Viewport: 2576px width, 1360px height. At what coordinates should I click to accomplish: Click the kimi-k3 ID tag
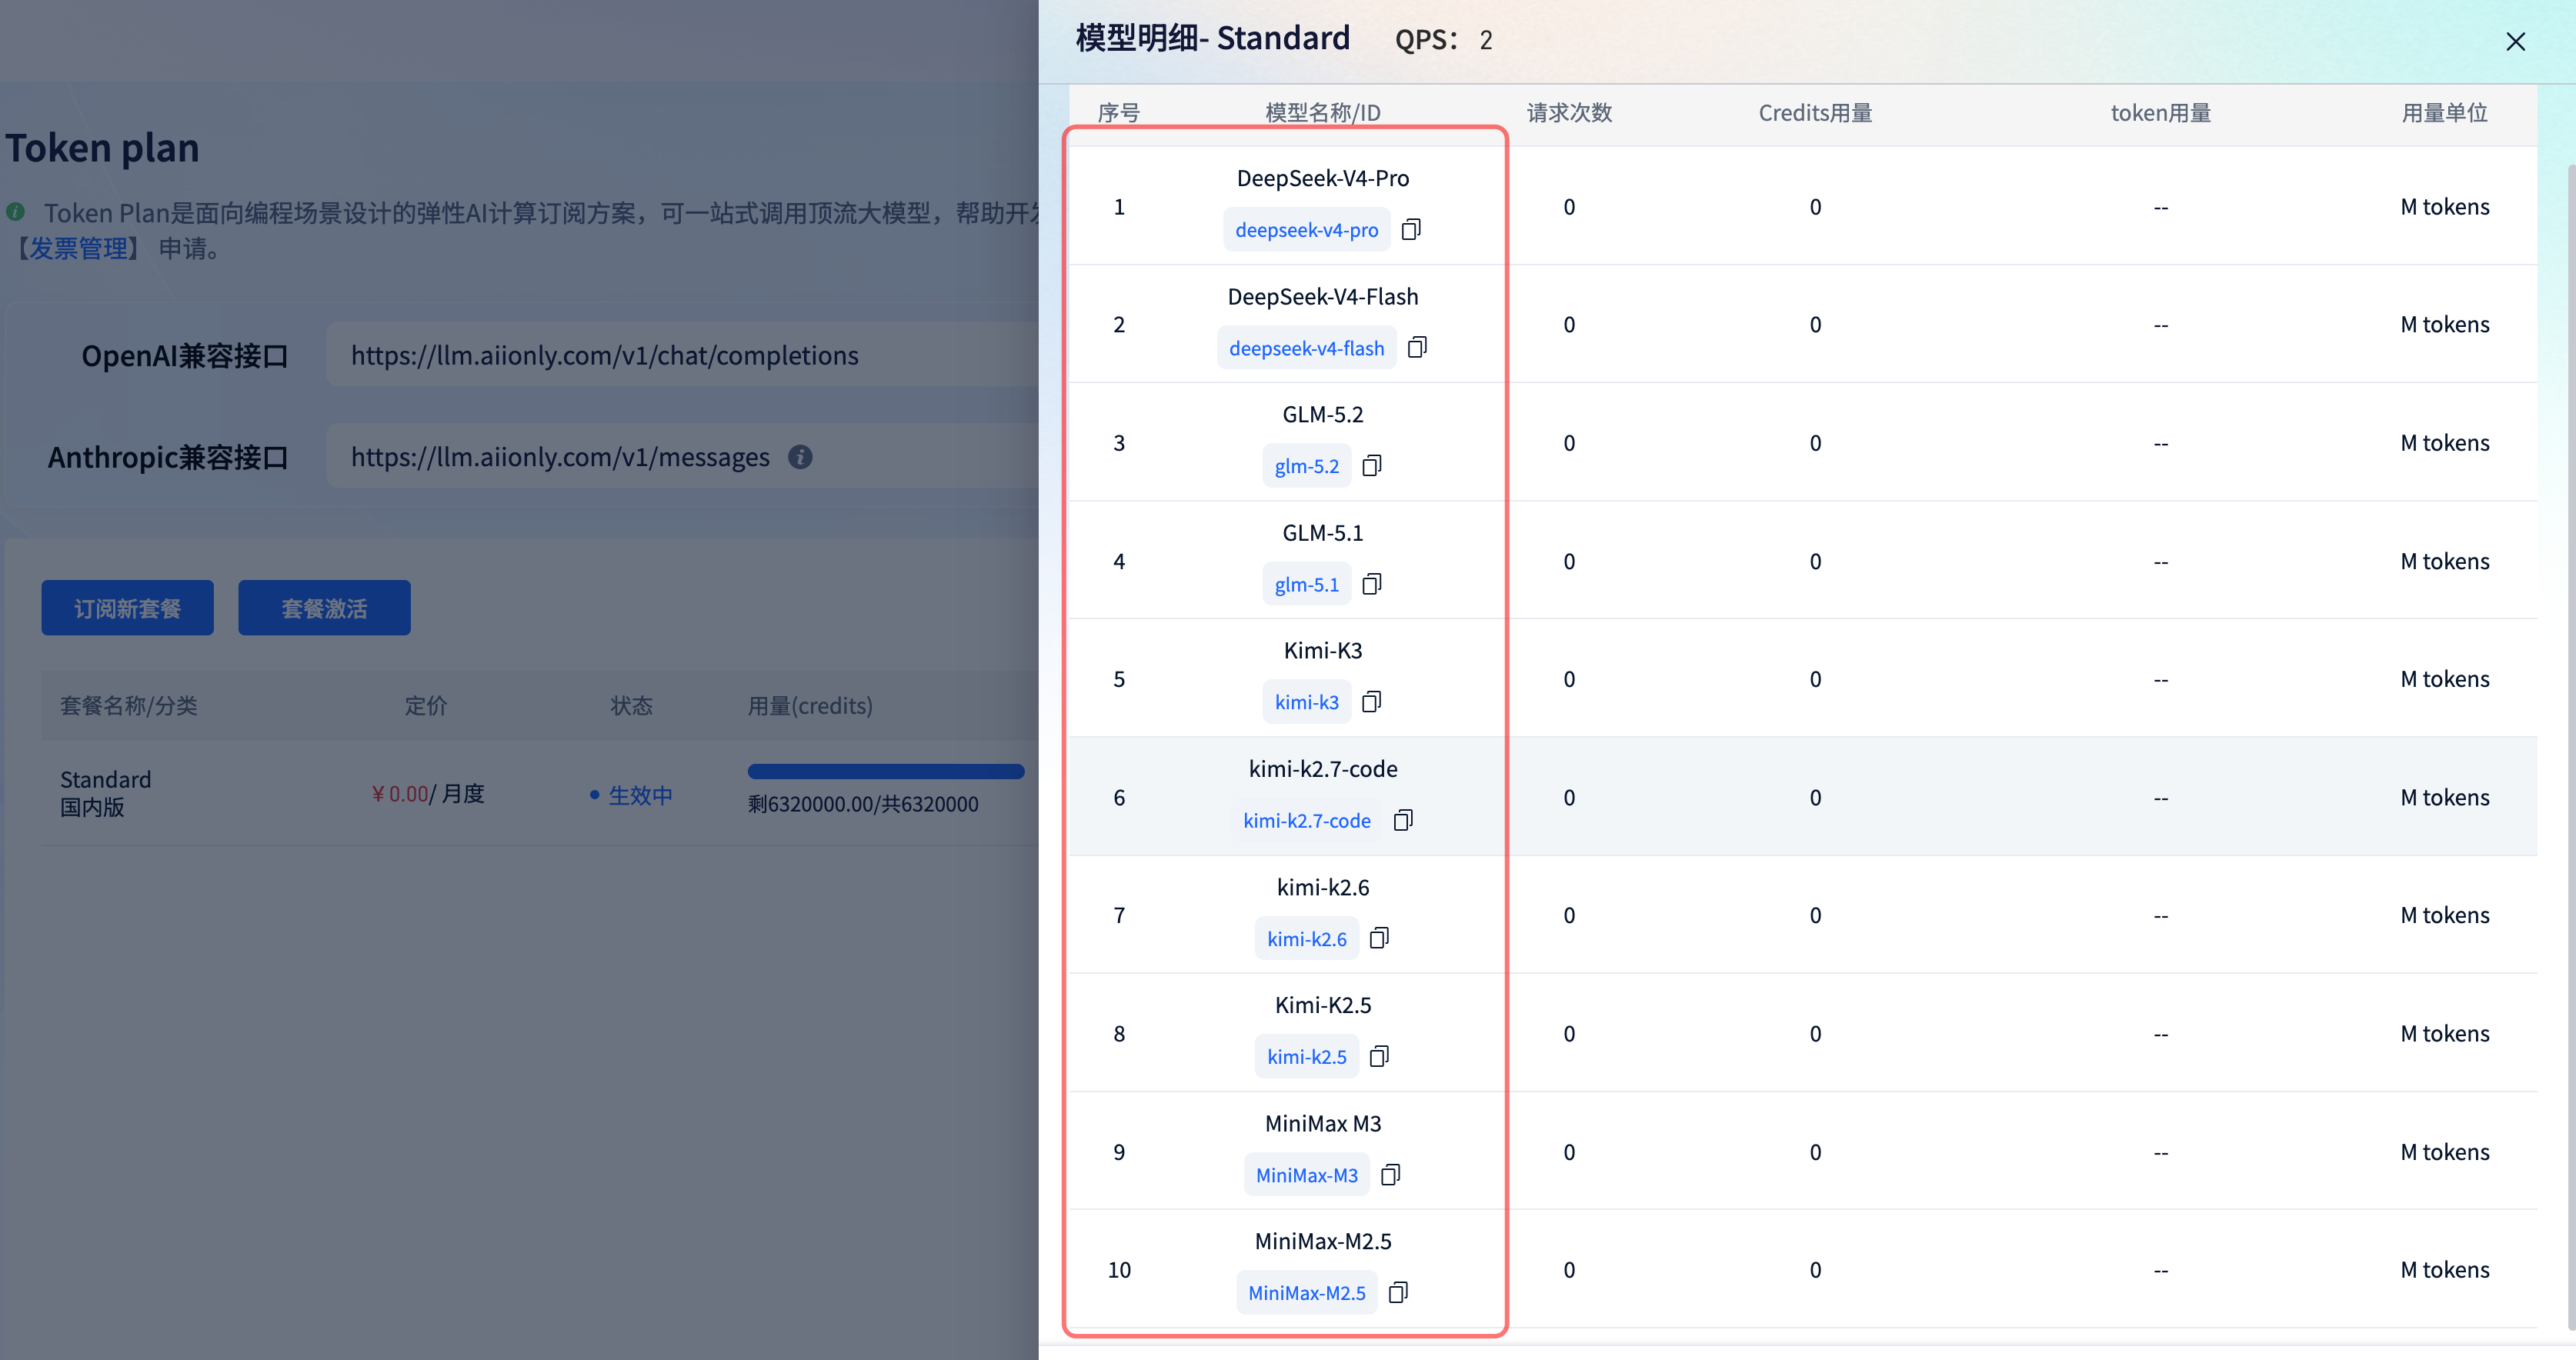coord(1306,702)
